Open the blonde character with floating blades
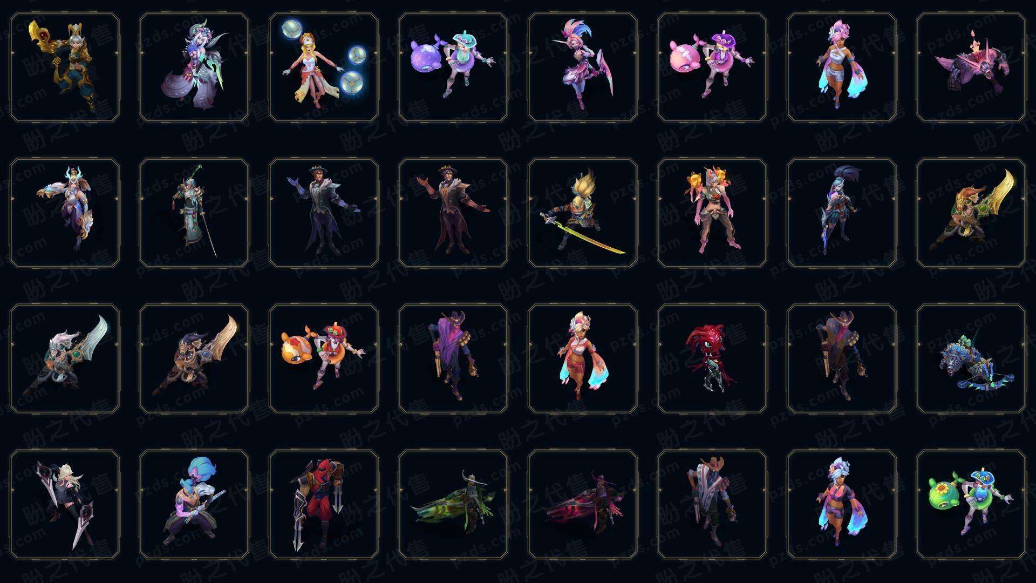Viewport: 1036px width, 583px height. tap(65, 504)
